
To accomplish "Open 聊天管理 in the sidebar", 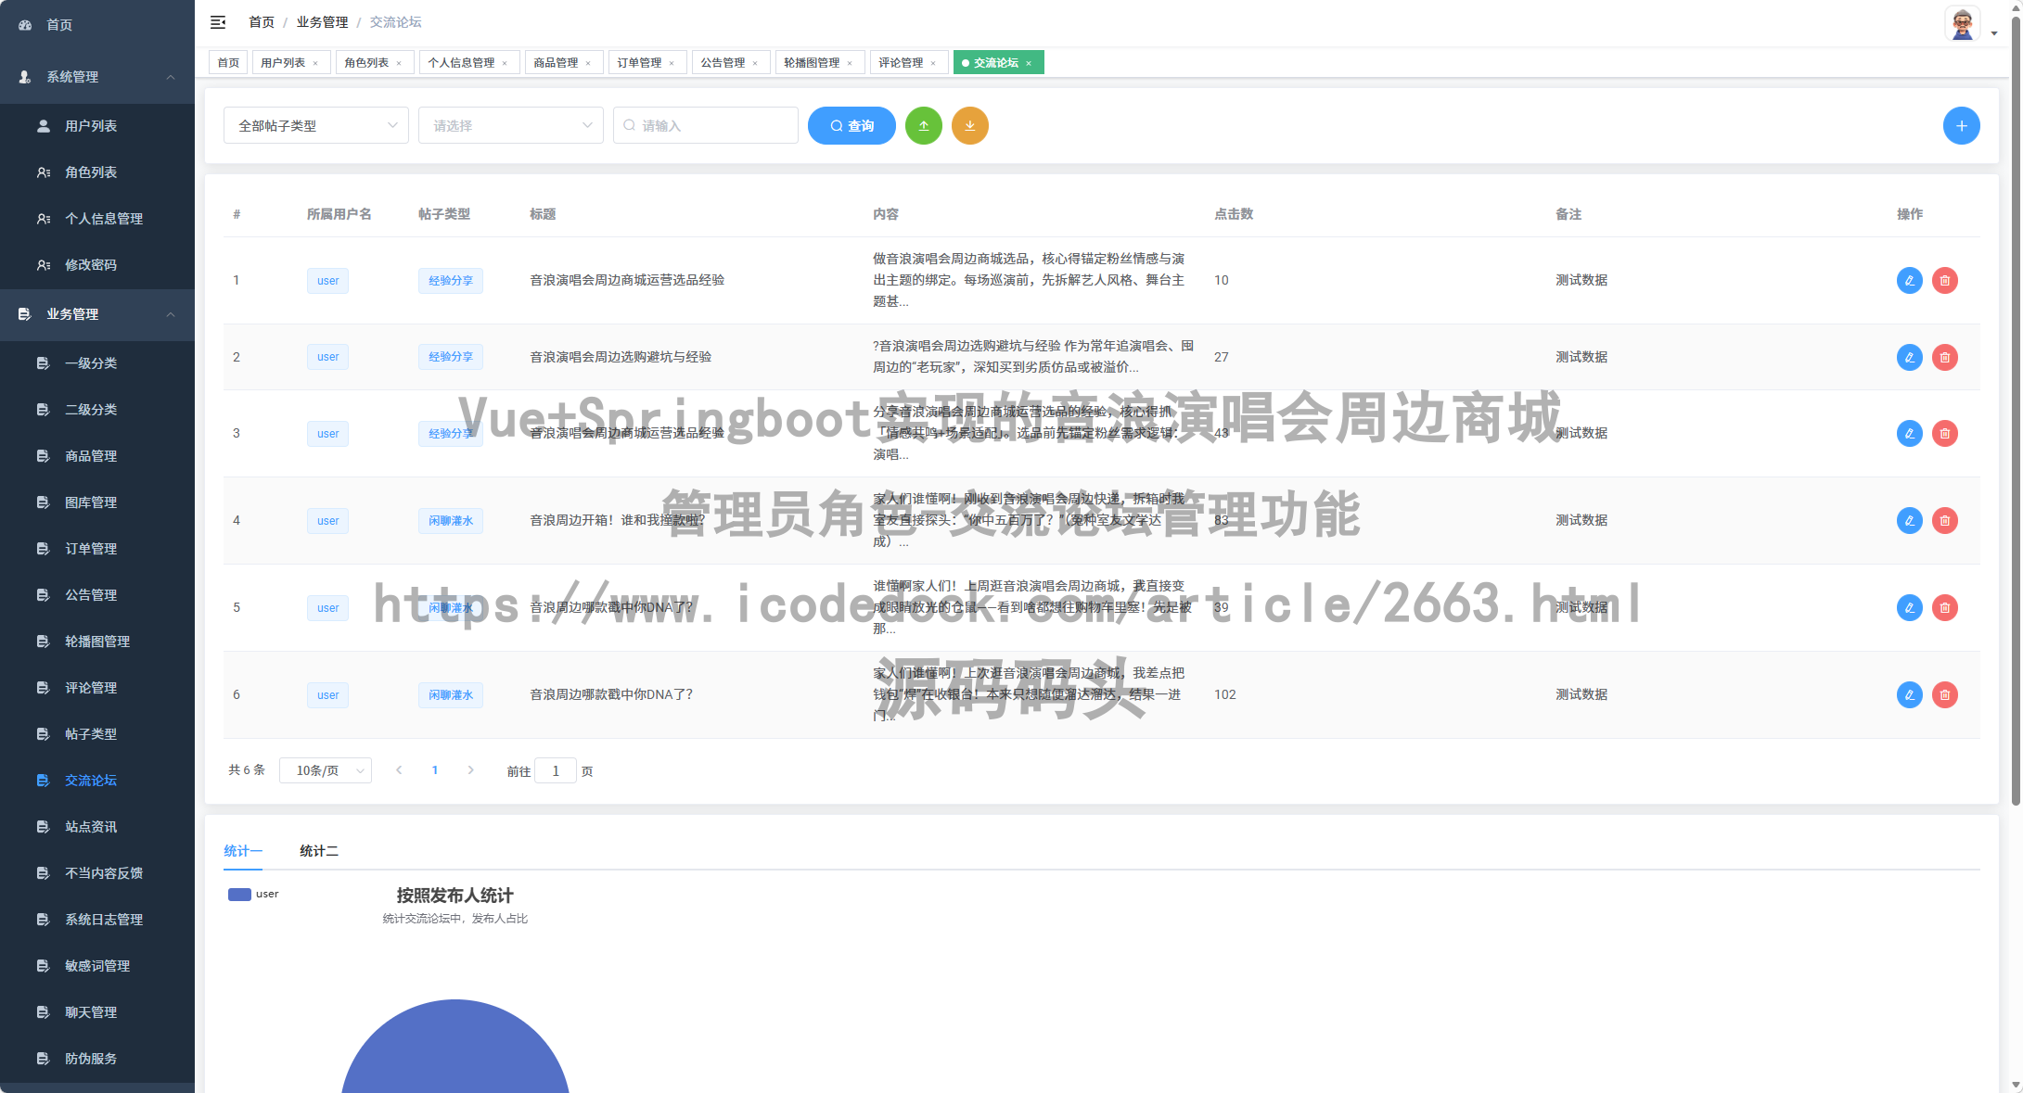I will point(97,1012).
